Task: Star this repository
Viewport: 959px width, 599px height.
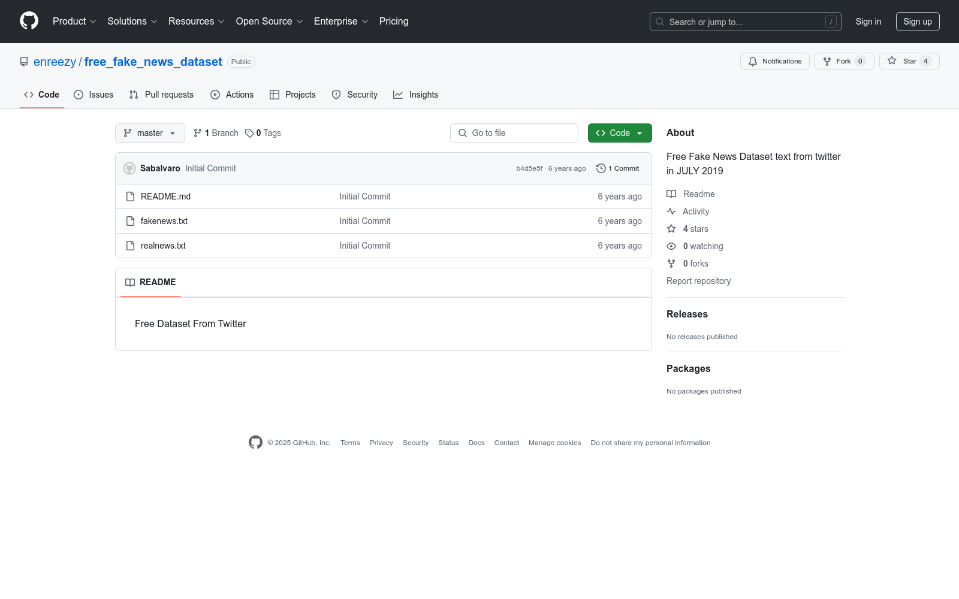Action: click(909, 61)
